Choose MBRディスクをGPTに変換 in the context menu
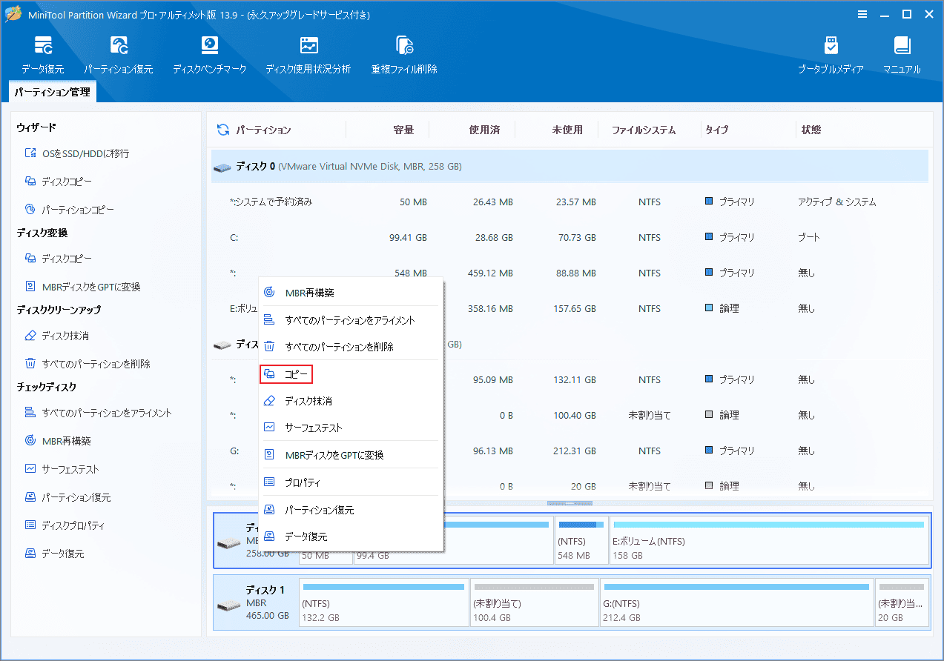The height and width of the screenshot is (661, 944). pyautogui.click(x=351, y=455)
